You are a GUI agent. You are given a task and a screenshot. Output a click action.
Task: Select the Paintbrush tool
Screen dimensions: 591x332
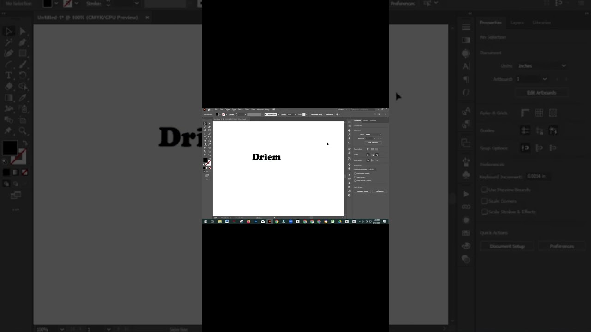click(x=209, y=134)
